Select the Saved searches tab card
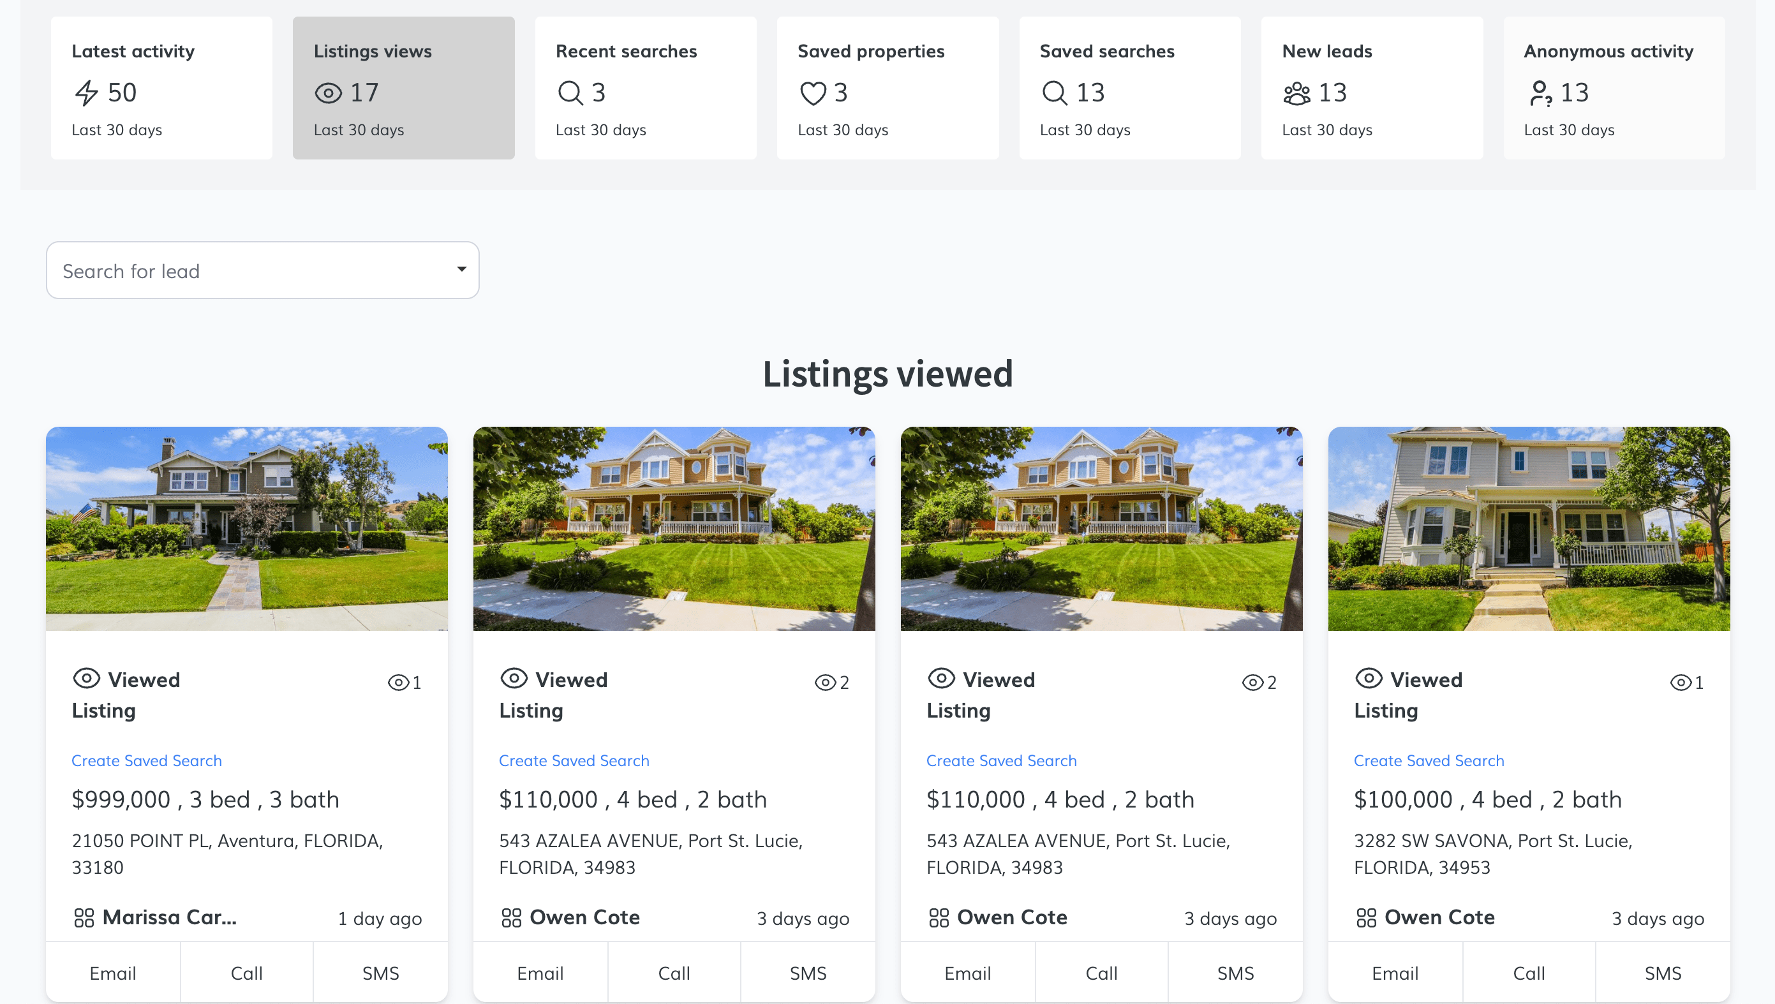 click(x=1129, y=87)
